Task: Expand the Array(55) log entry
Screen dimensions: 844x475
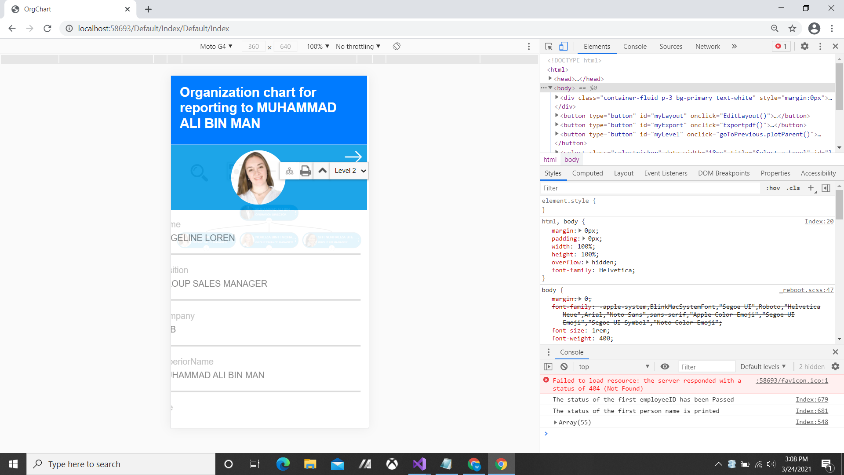Action: point(556,422)
